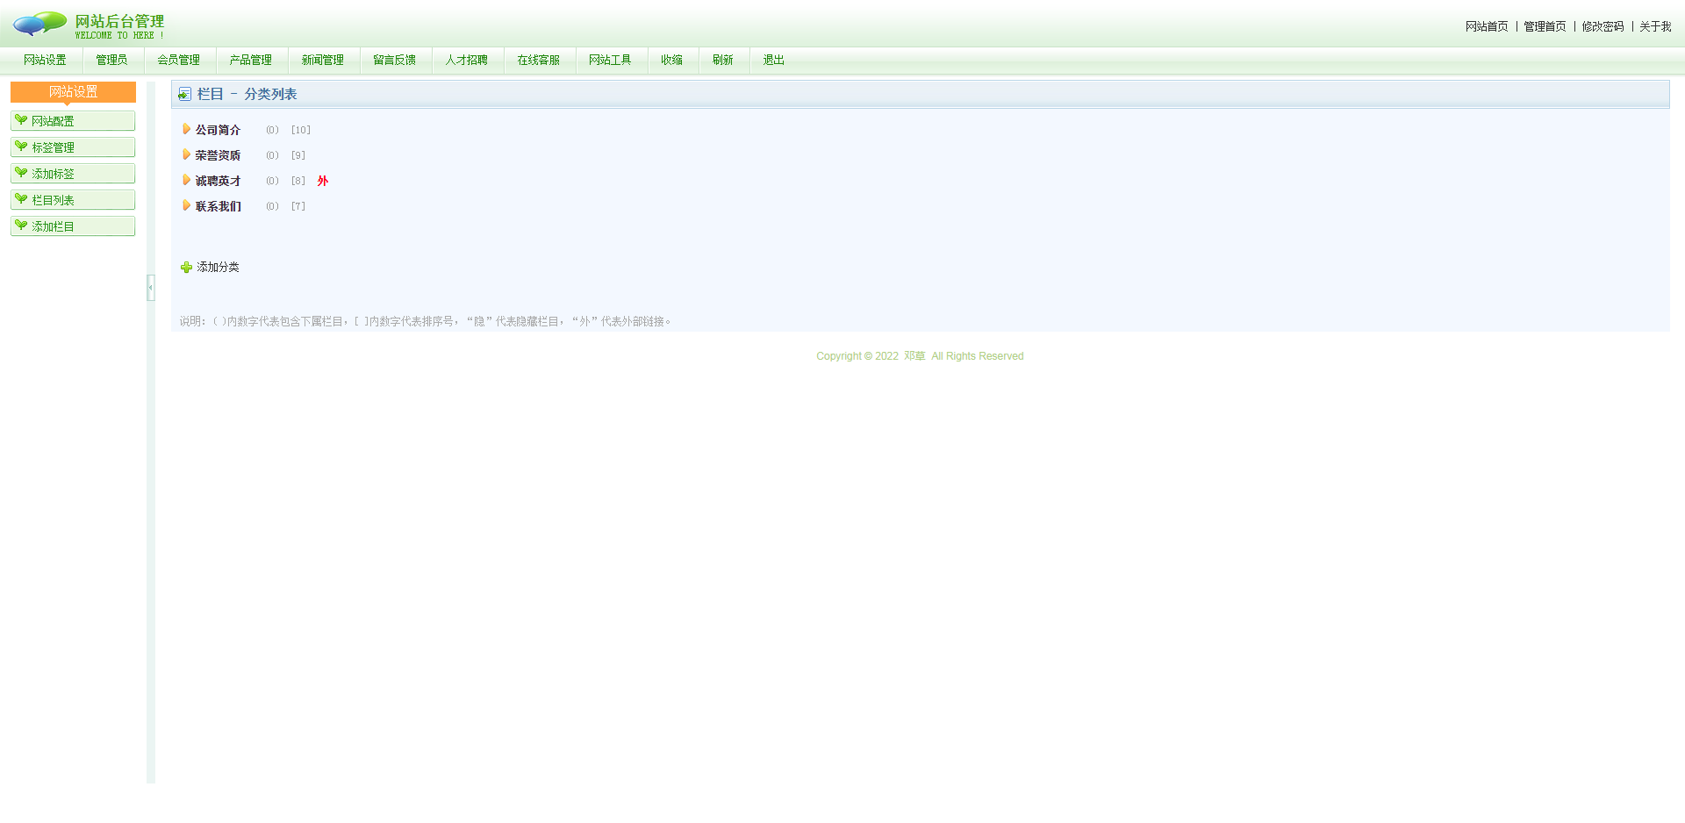The height and width of the screenshot is (823, 1685).
Task: Click the sprout icon beside 标签管理
Action: 21,147
